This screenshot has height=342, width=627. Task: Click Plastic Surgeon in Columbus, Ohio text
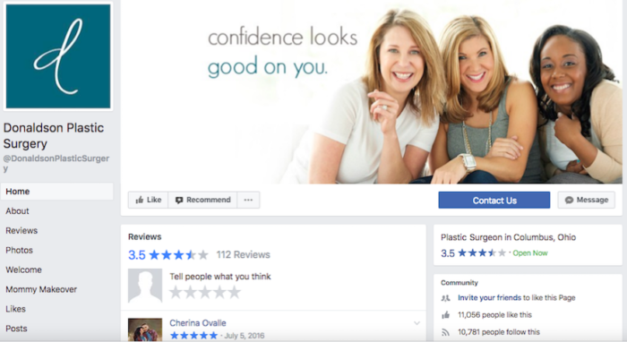pyautogui.click(x=508, y=237)
